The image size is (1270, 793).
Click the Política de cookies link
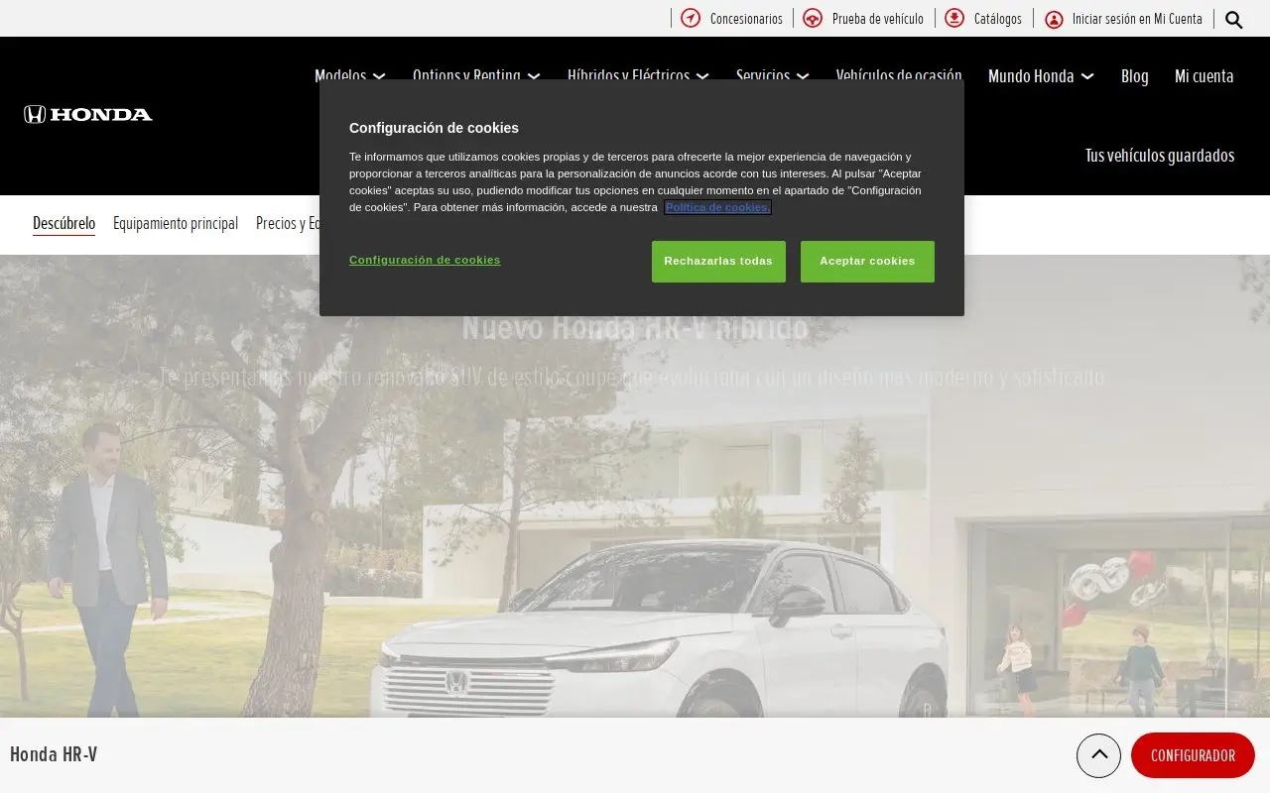[x=717, y=207]
